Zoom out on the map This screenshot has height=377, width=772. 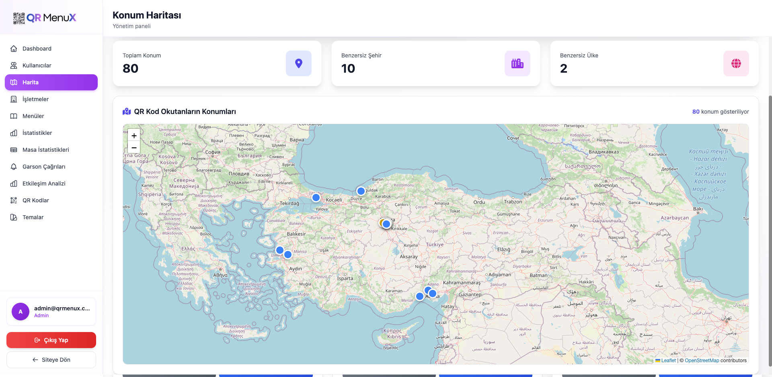[134, 148]
